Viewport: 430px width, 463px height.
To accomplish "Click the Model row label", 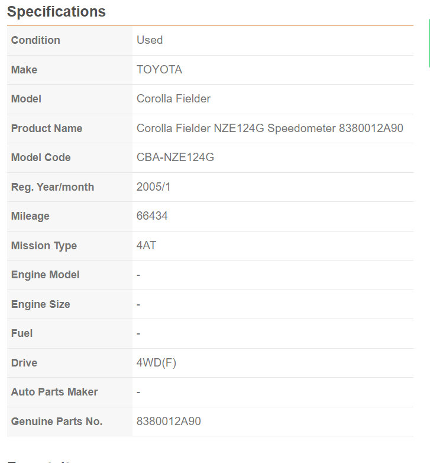I will (26, 99).
